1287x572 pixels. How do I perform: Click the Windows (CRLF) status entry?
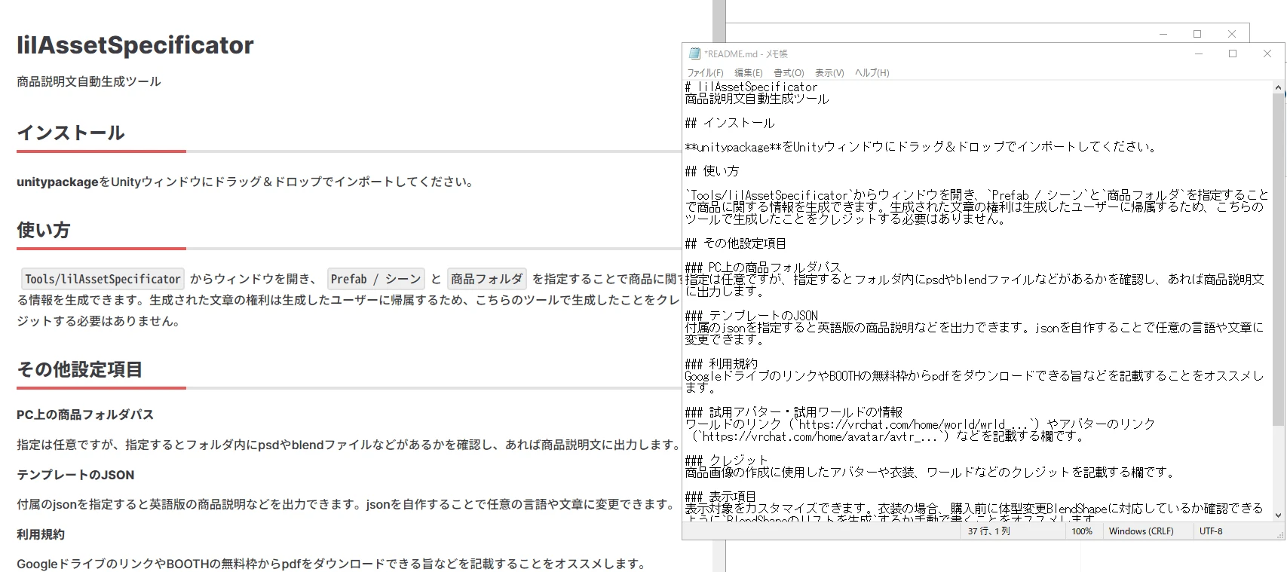[x=1141, y=531]
